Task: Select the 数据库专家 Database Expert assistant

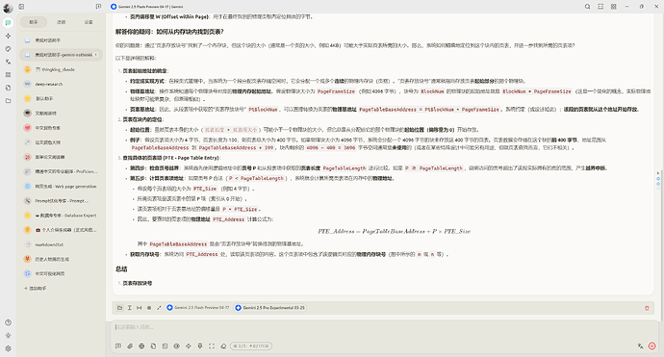Action: pyautogui.click(x=61, y=216)
